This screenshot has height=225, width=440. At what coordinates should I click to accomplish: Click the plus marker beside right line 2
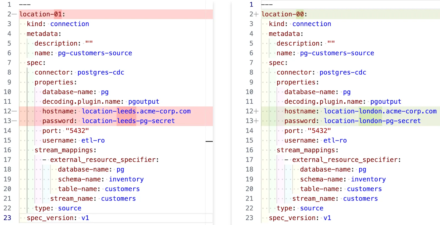[256, 14]
